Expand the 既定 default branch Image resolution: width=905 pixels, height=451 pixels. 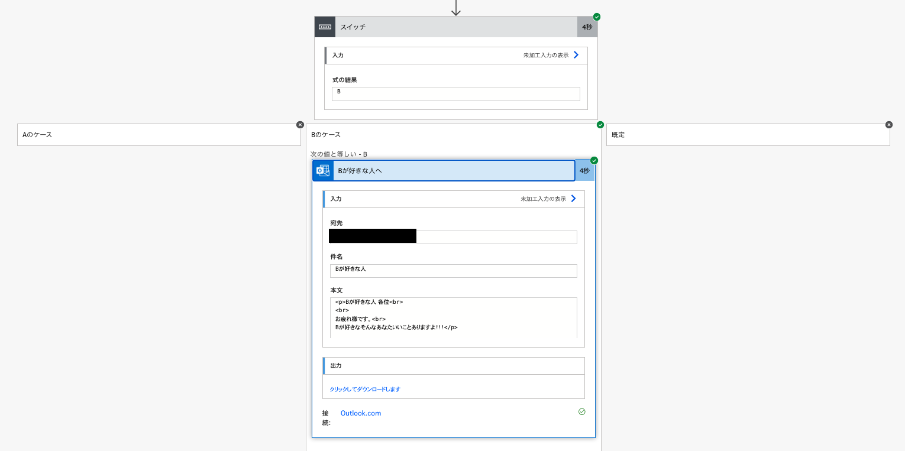[x=748, y=135]
